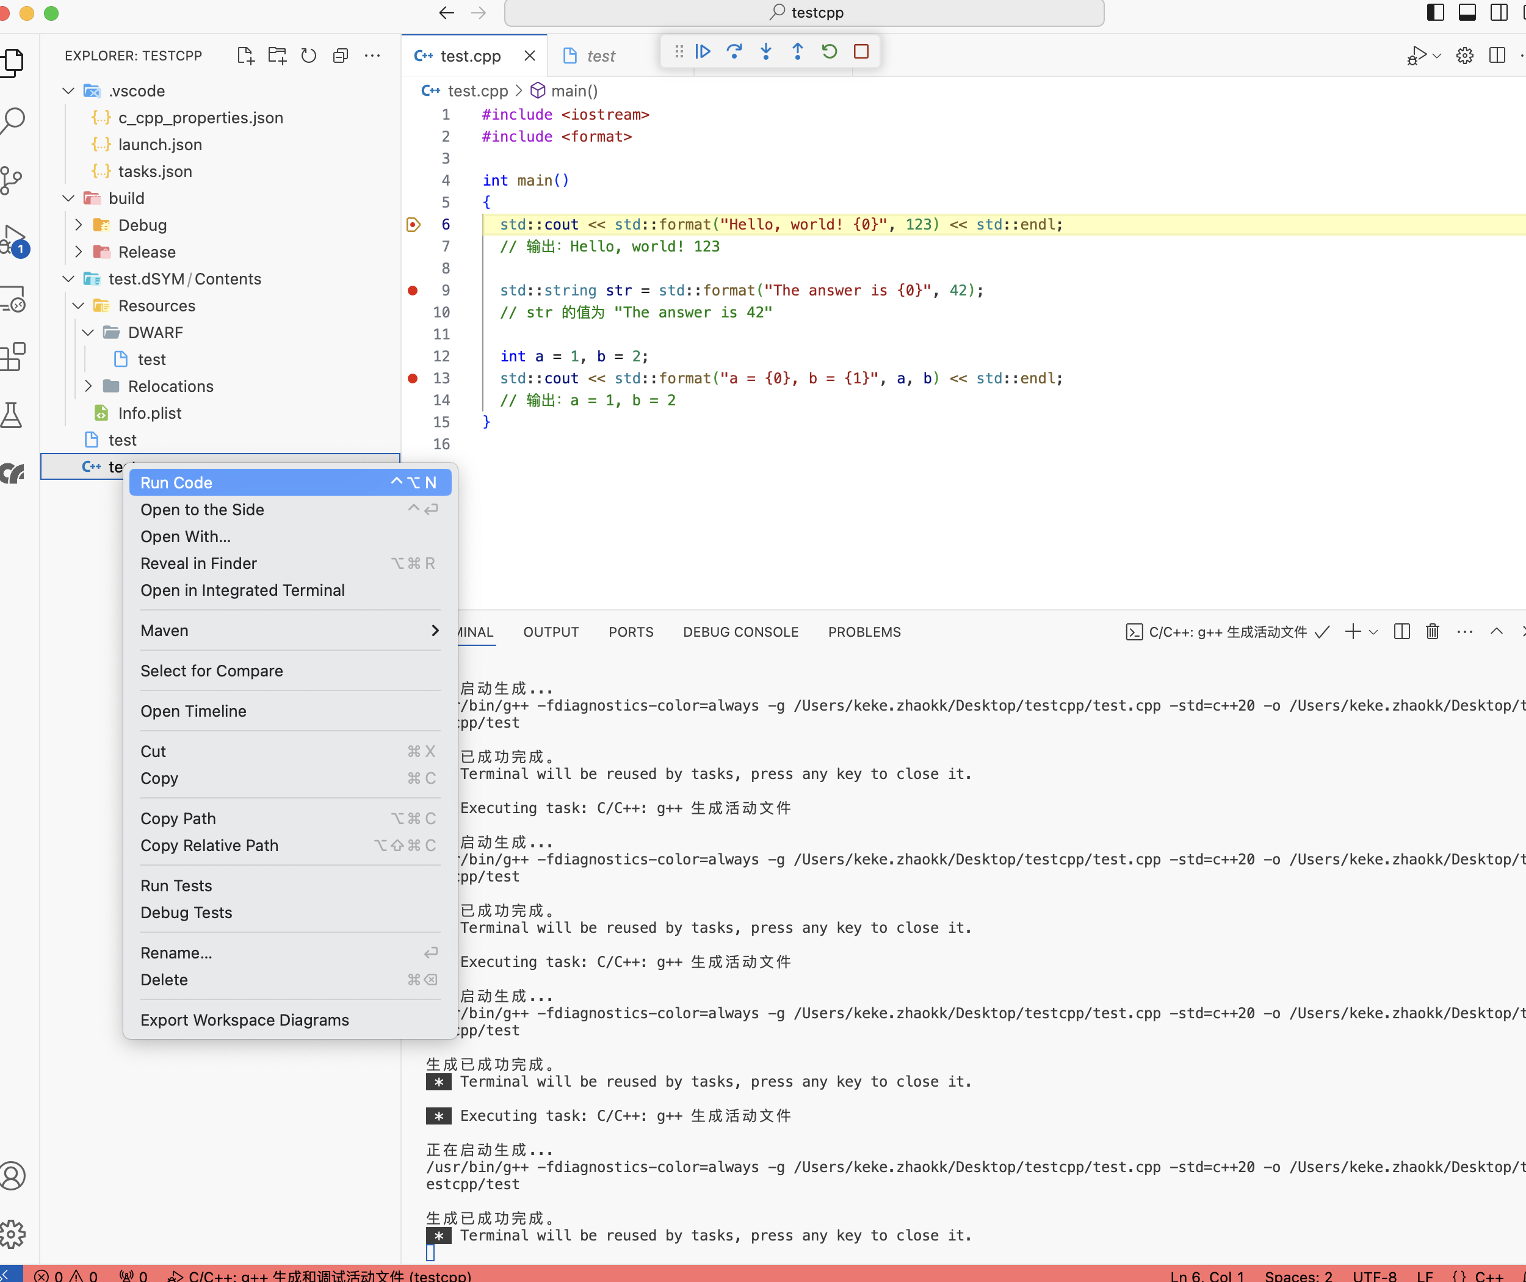Remove the breakpoint on line 9
The width and height of the screenshot is (1526, 1282).
point(413,291)
